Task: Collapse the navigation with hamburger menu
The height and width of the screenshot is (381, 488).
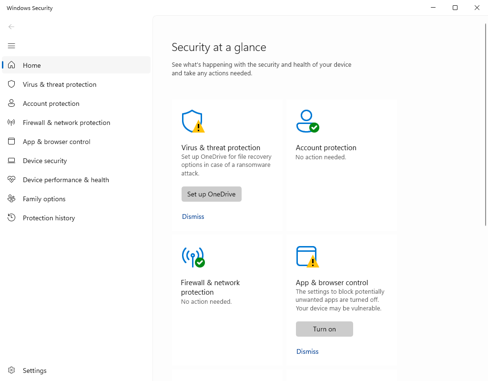Action: [x=11, y=46]
